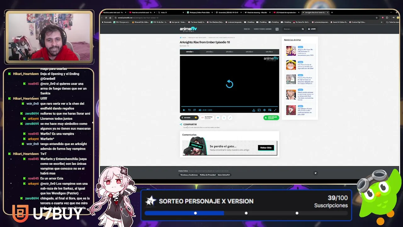
Task: Click the player fullscreen icon
Action: pyautogui.click(x=275, y=110)
